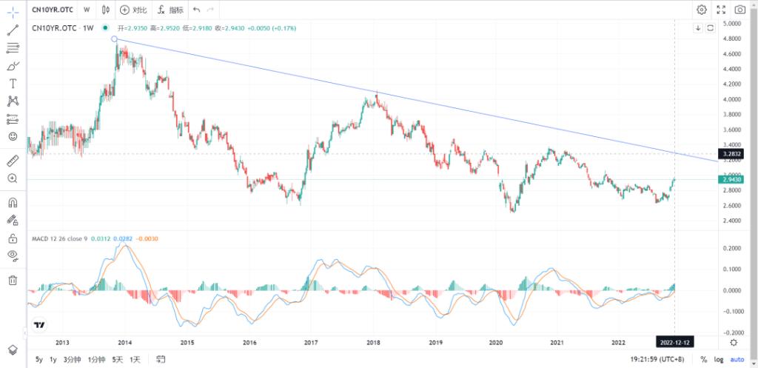Switch to the 1y time range
Viewport: 758px width, 368px height.
click(53, 359)
